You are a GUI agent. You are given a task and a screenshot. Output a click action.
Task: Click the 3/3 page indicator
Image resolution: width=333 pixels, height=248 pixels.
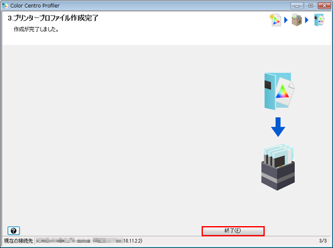(323, 241)
